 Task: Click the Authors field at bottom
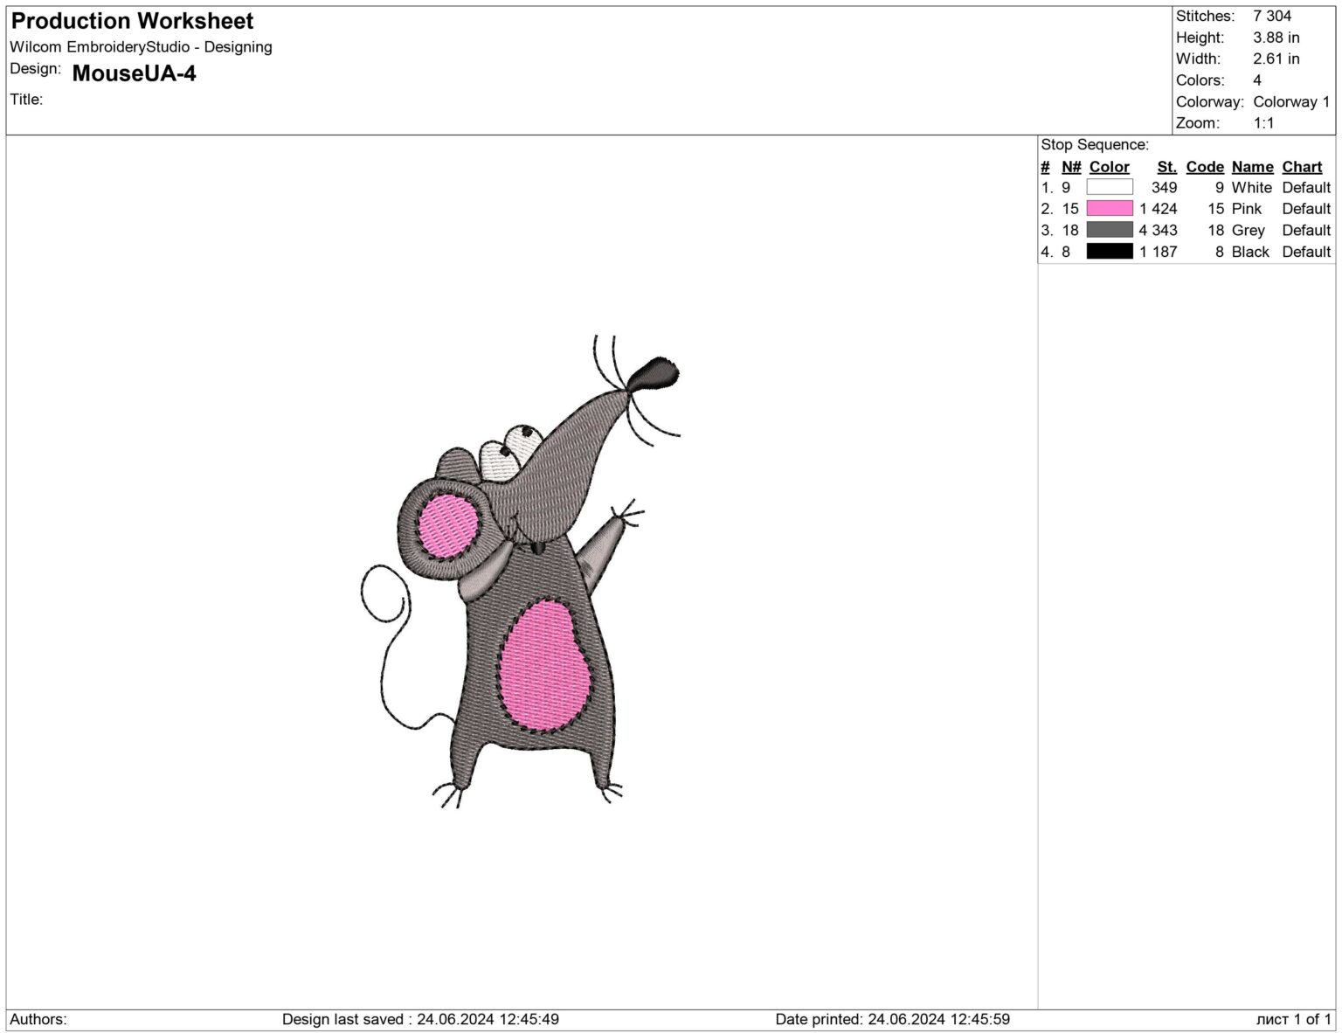(x=39, y=1018)
